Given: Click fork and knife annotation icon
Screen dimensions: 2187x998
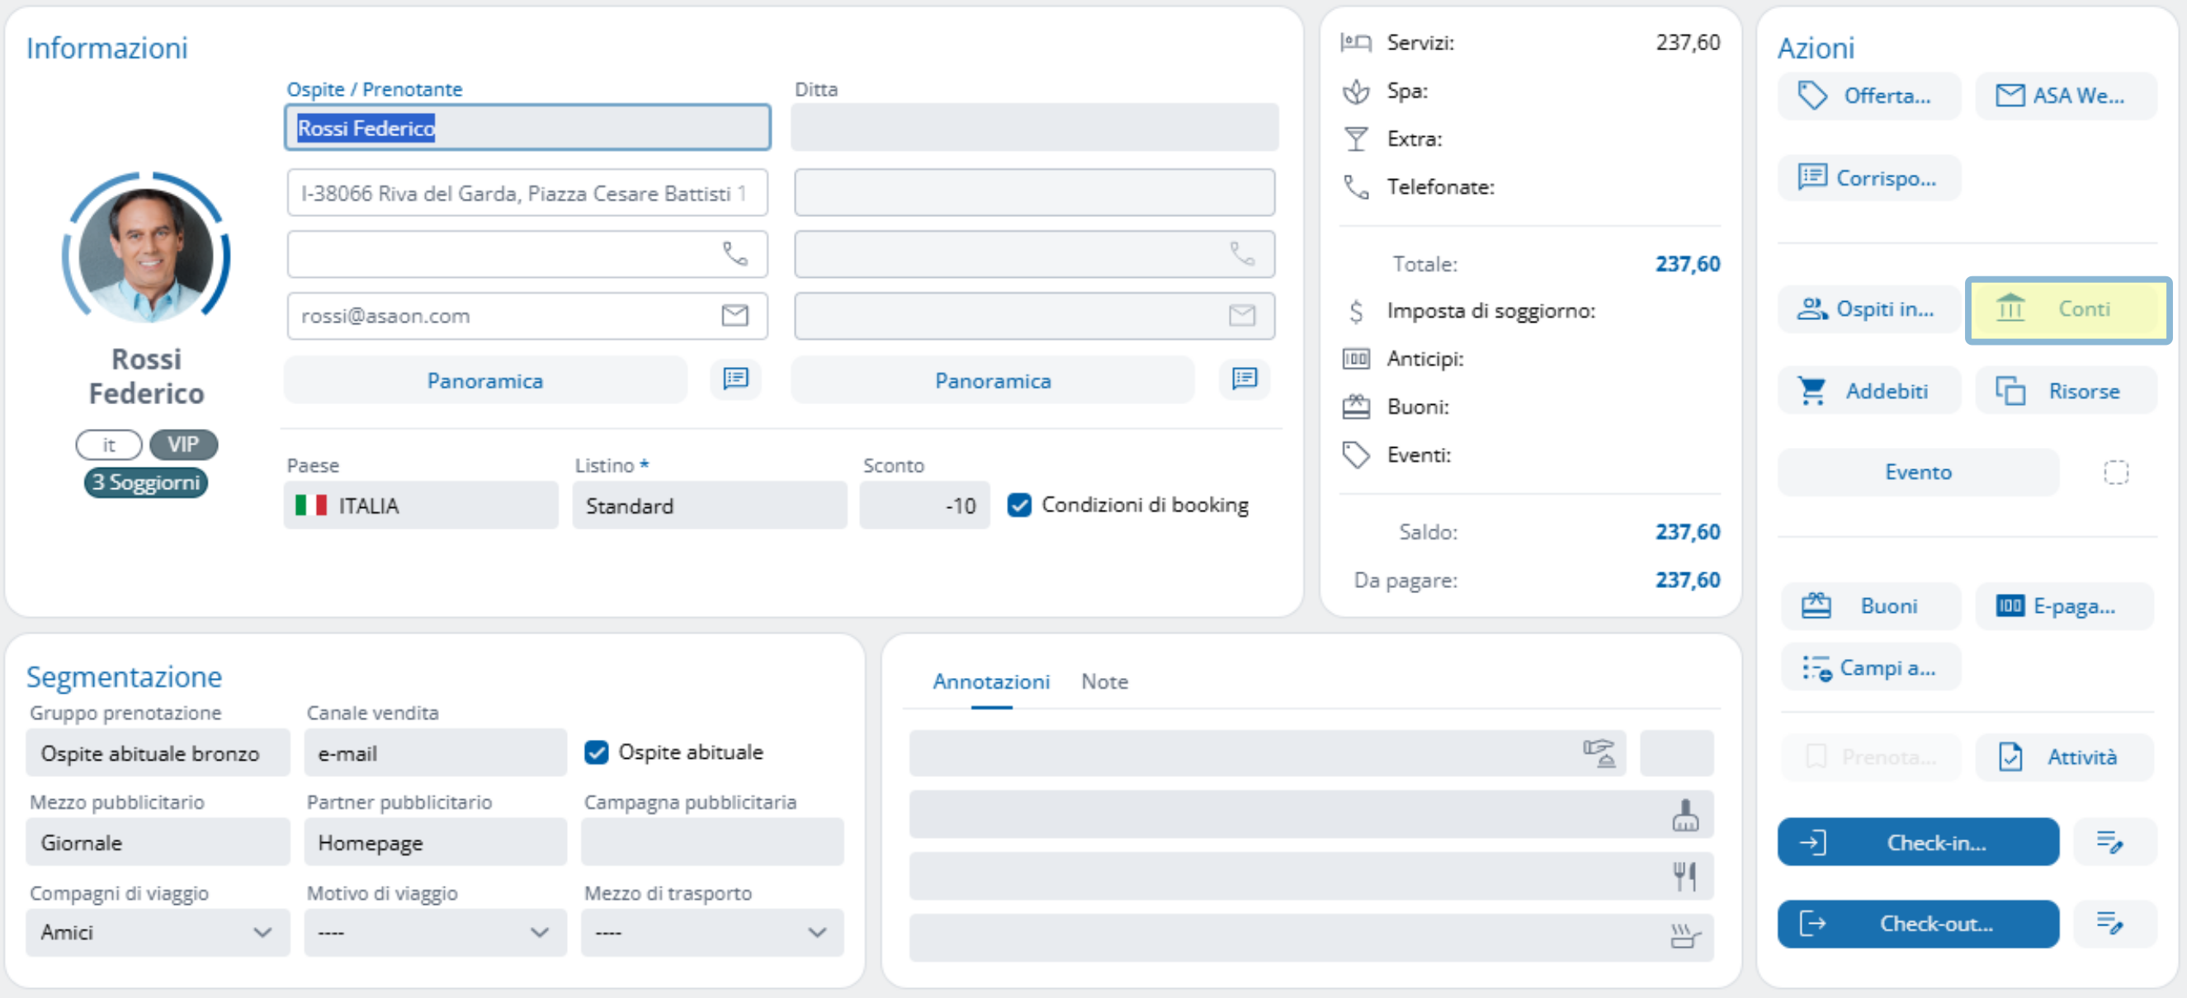Looking at the screenshot, I should pyautogui.click(x=1684, y=876).
